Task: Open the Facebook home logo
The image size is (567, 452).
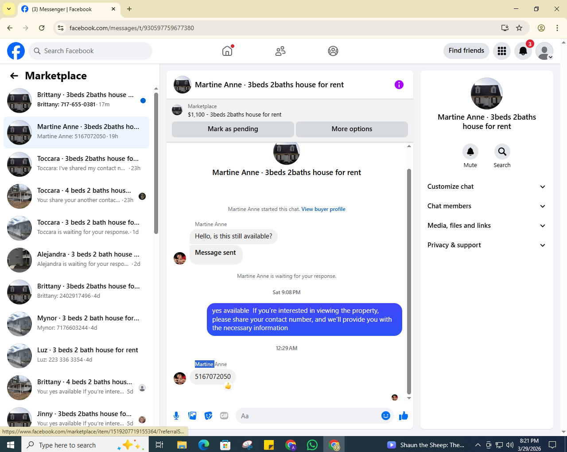Action: [16, 51]
